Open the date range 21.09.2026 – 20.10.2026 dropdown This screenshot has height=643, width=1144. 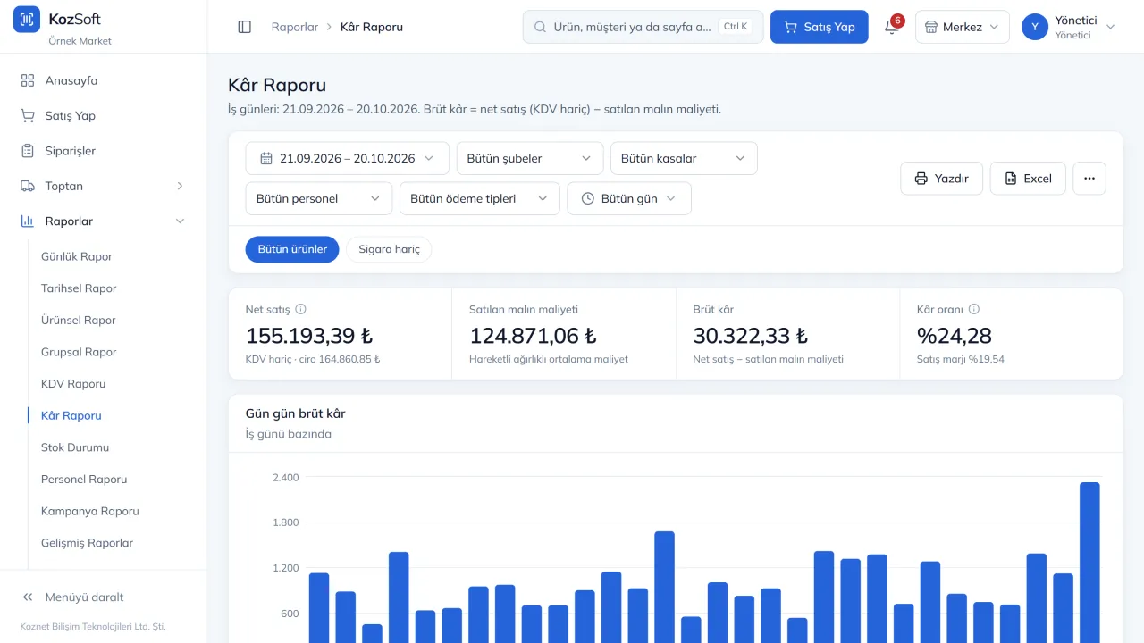pyautogui.click(x=348, y=158)
